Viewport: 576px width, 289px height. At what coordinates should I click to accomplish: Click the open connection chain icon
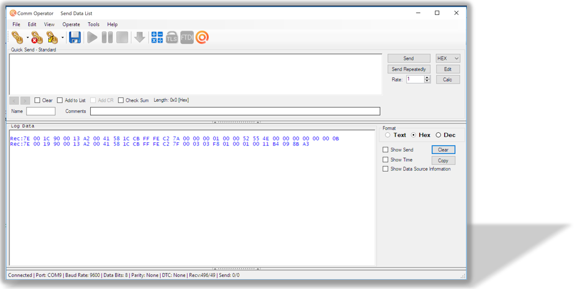[17, 38]
